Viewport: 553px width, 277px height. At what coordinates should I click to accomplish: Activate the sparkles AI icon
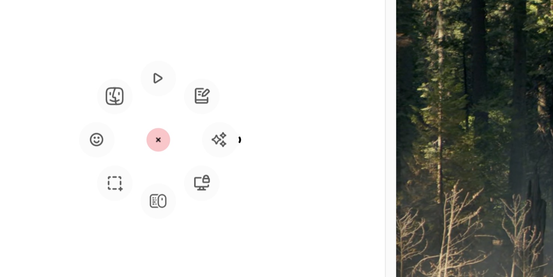[219, 140]
